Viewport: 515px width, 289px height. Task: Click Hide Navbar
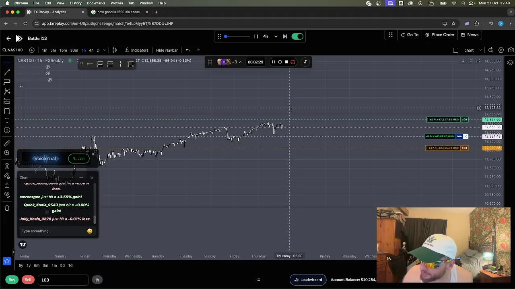pyautogui.click(x=167, y=50)
